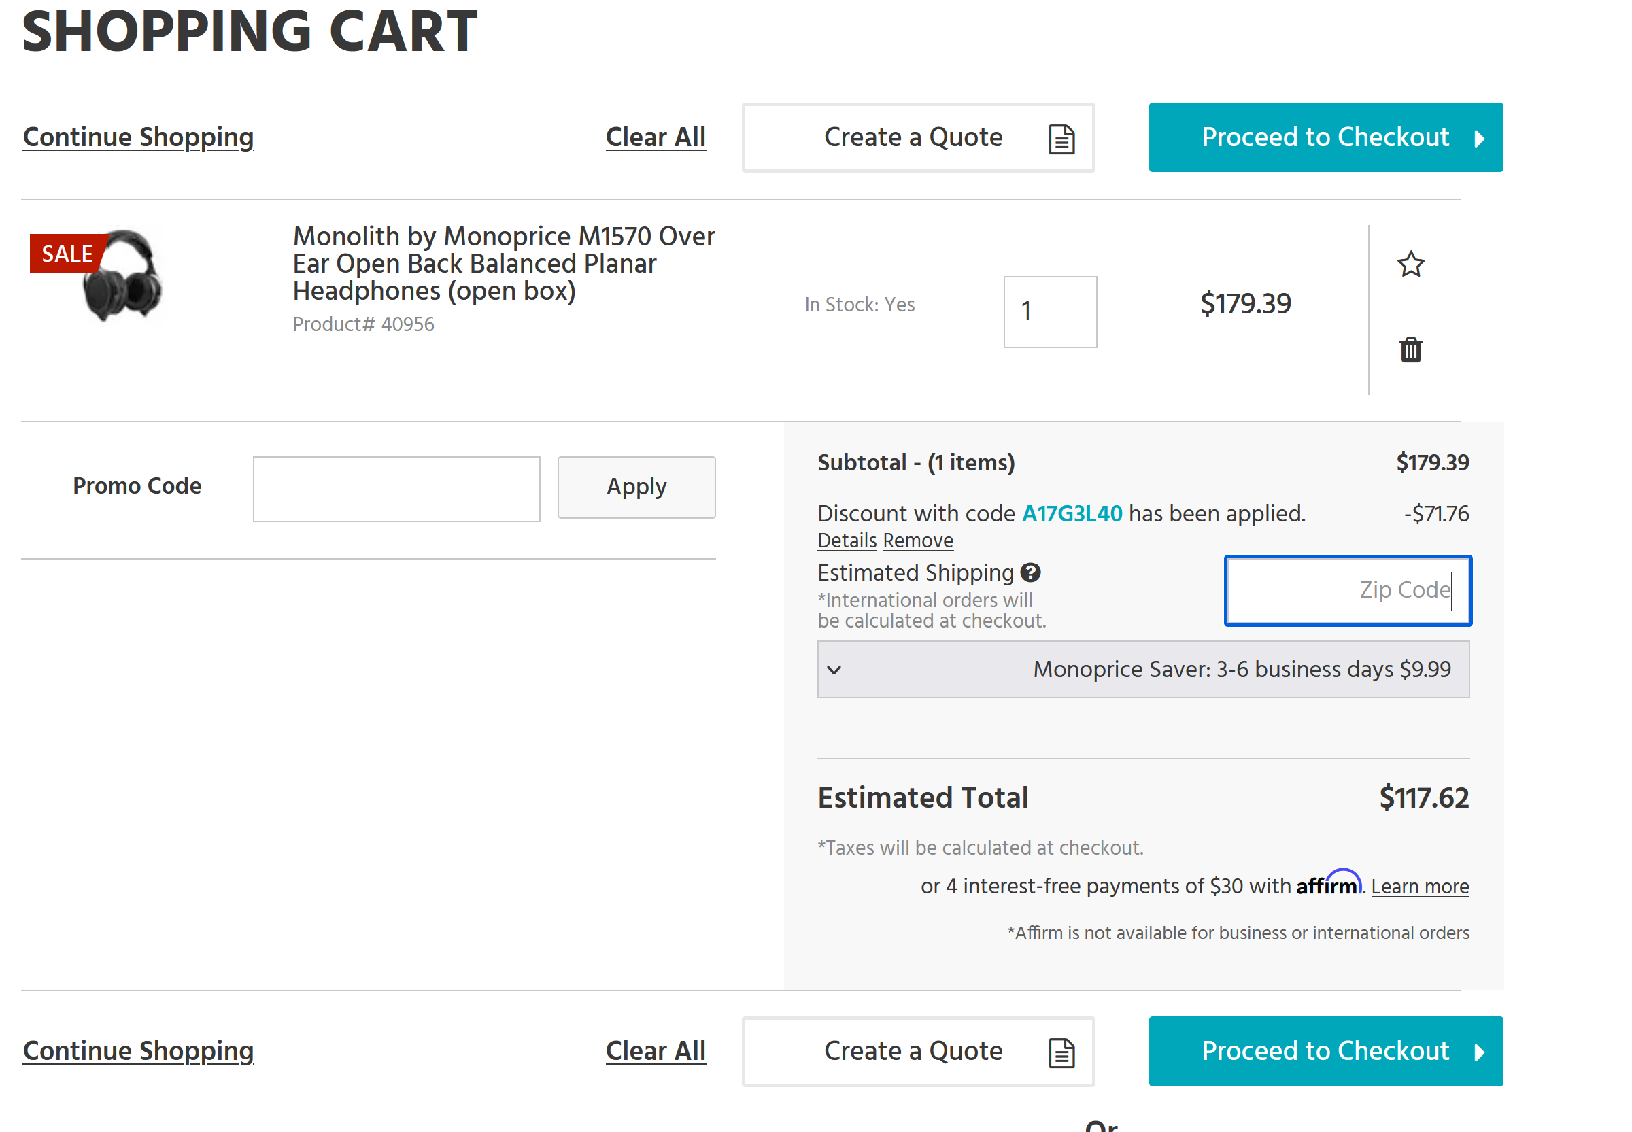The image size is (1632, 1132).
Task: Expand the Monoprice Saver shipping dropdown
Action: coord(1142,669)
